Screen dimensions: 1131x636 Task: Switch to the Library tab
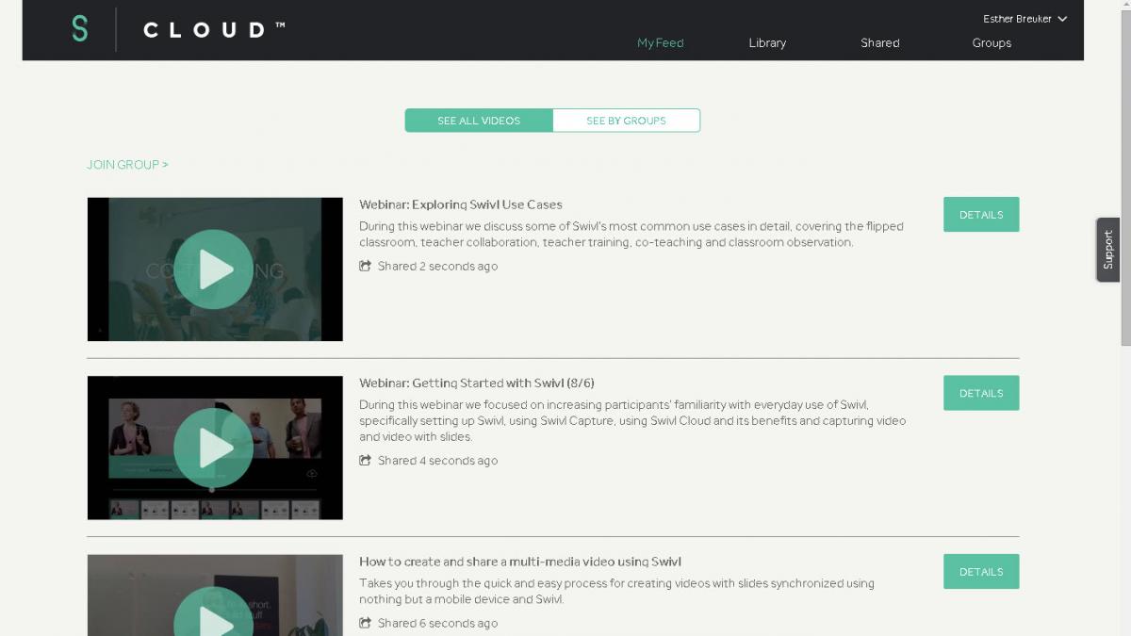pos(767,42)
